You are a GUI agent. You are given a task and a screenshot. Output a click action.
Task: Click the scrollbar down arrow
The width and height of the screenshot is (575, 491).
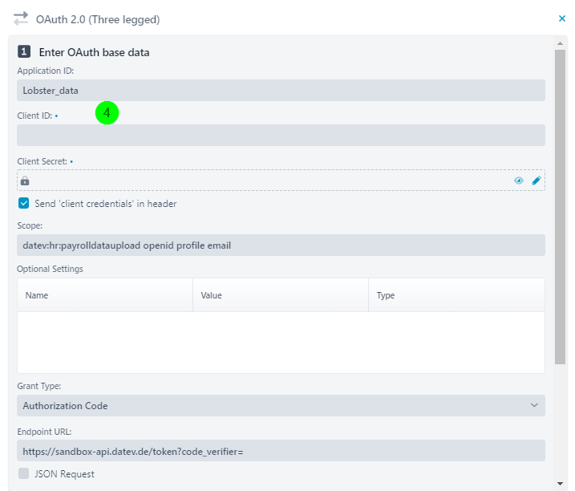click(560, 483)
